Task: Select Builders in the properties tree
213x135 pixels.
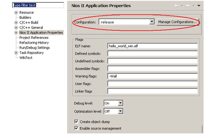Action: click(x=25, y=17)
